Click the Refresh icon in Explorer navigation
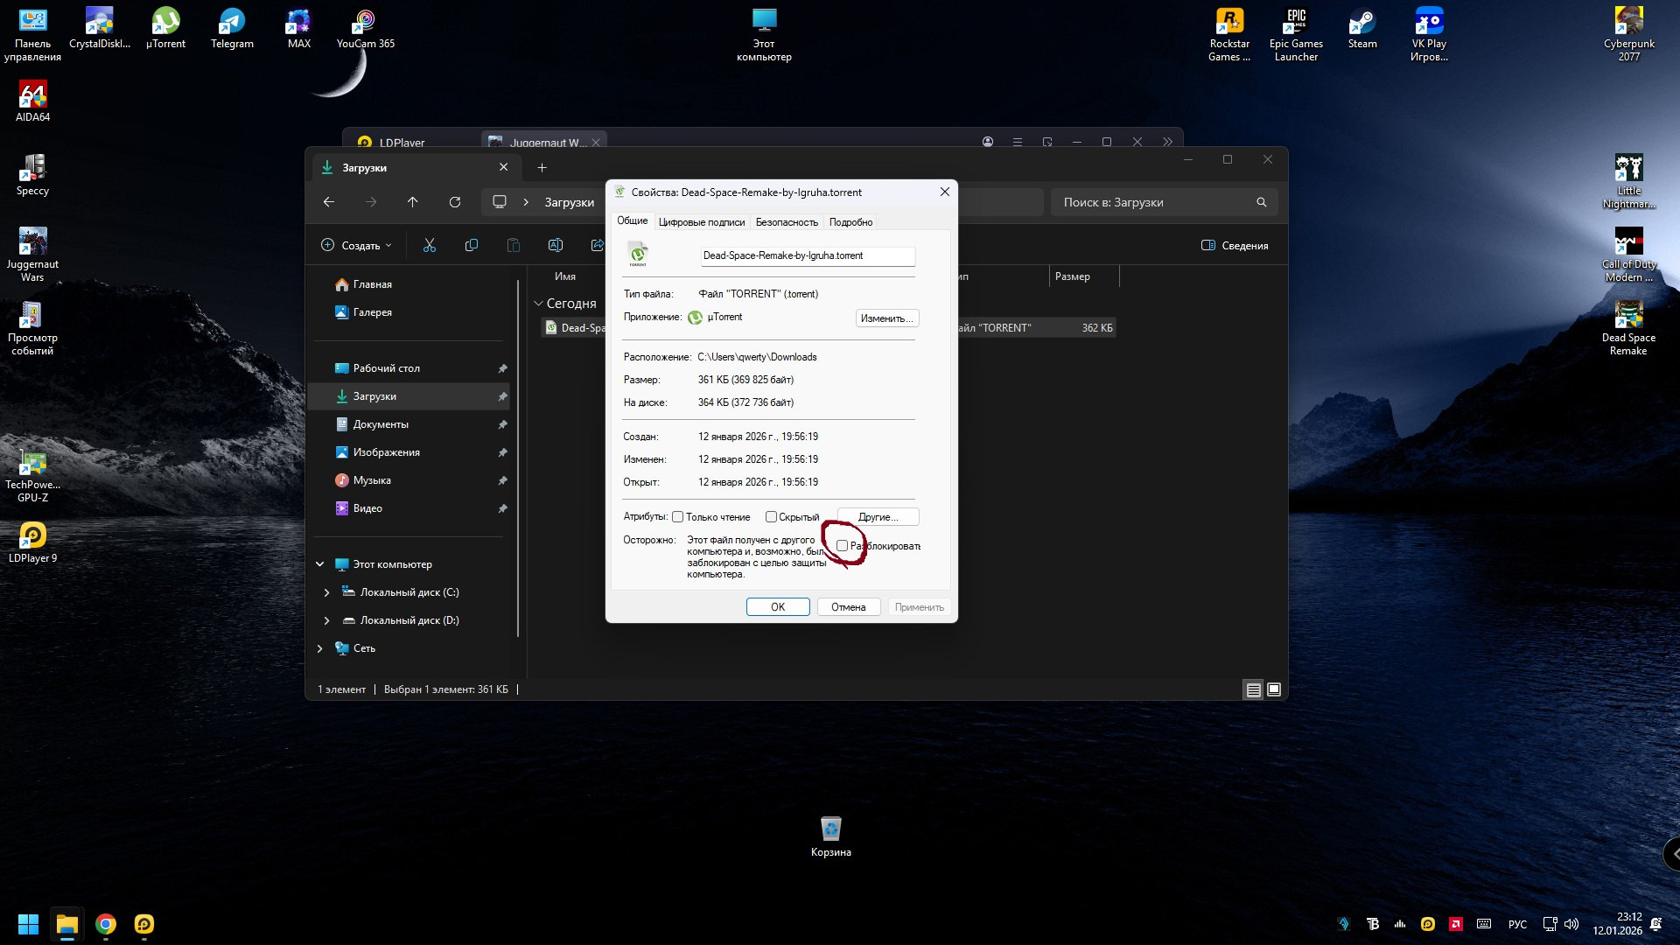1680x945 pixels. pyautogui.click(x=455, y=202)
